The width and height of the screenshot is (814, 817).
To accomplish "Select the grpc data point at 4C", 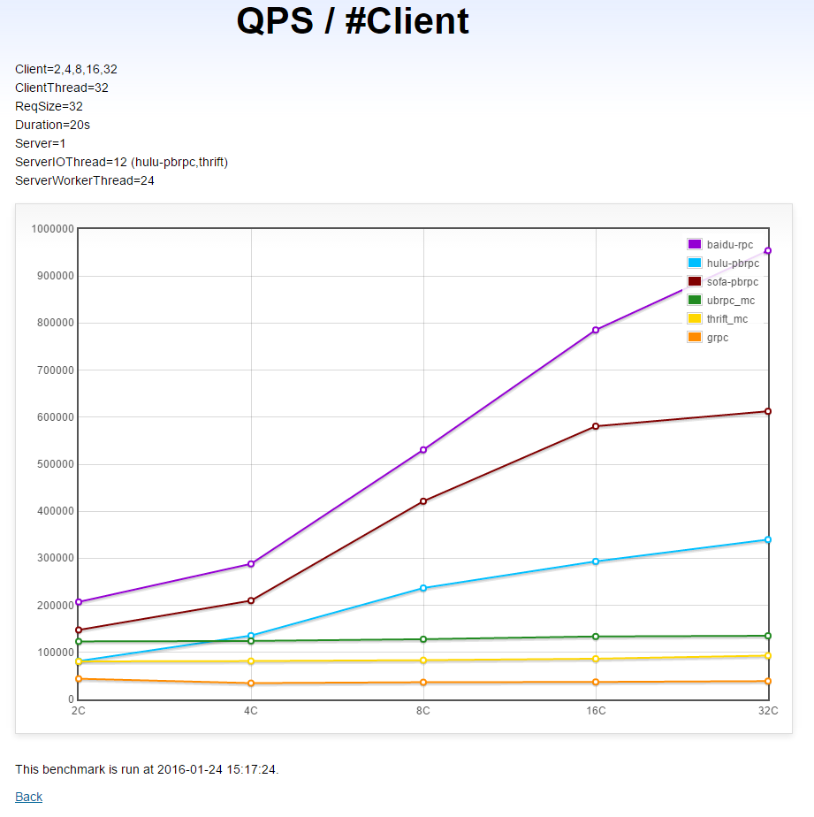I will click(x=251, y=683).
